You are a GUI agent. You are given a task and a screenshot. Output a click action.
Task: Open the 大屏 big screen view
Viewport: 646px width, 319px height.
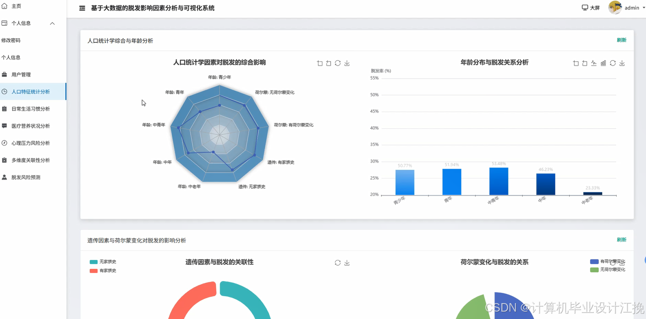pos(591,8)
